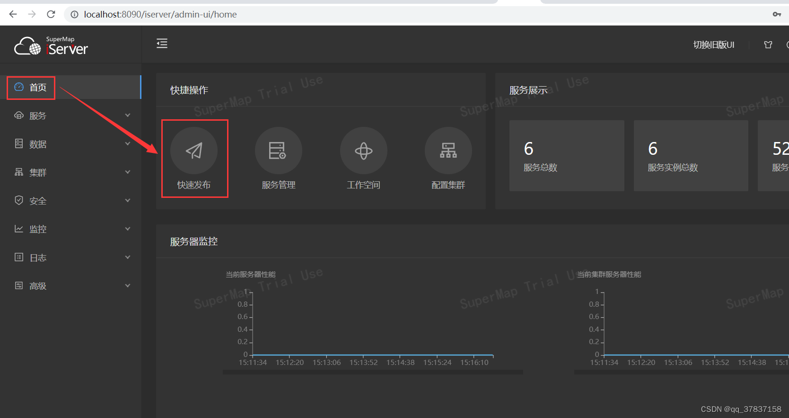Select 首页 in the sidebar
The height and width of the screenshot is (418, 789).
click(70, 87)
